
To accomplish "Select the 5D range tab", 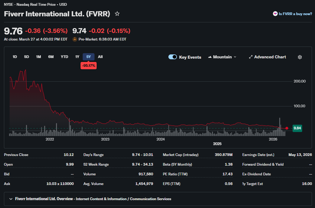I will click(x=27, y=57).
